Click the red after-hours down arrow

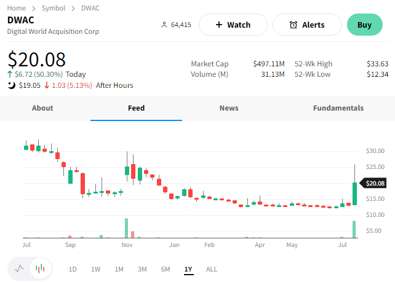click(46, 85)
